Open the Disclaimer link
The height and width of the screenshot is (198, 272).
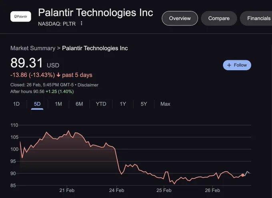click(x=88, y=85)
